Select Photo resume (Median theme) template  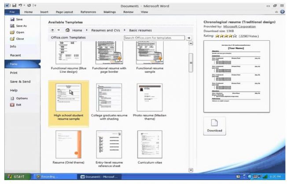(x=150, y=102)
